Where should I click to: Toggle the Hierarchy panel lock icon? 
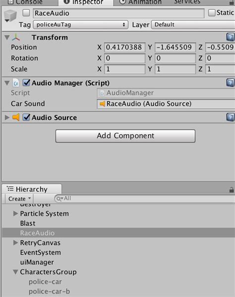coord(232,190)
